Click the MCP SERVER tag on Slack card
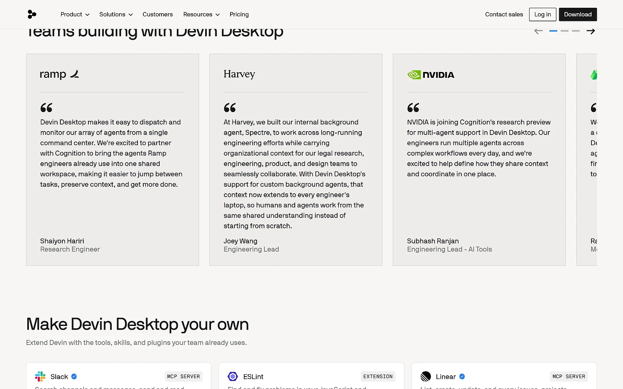 183,377
